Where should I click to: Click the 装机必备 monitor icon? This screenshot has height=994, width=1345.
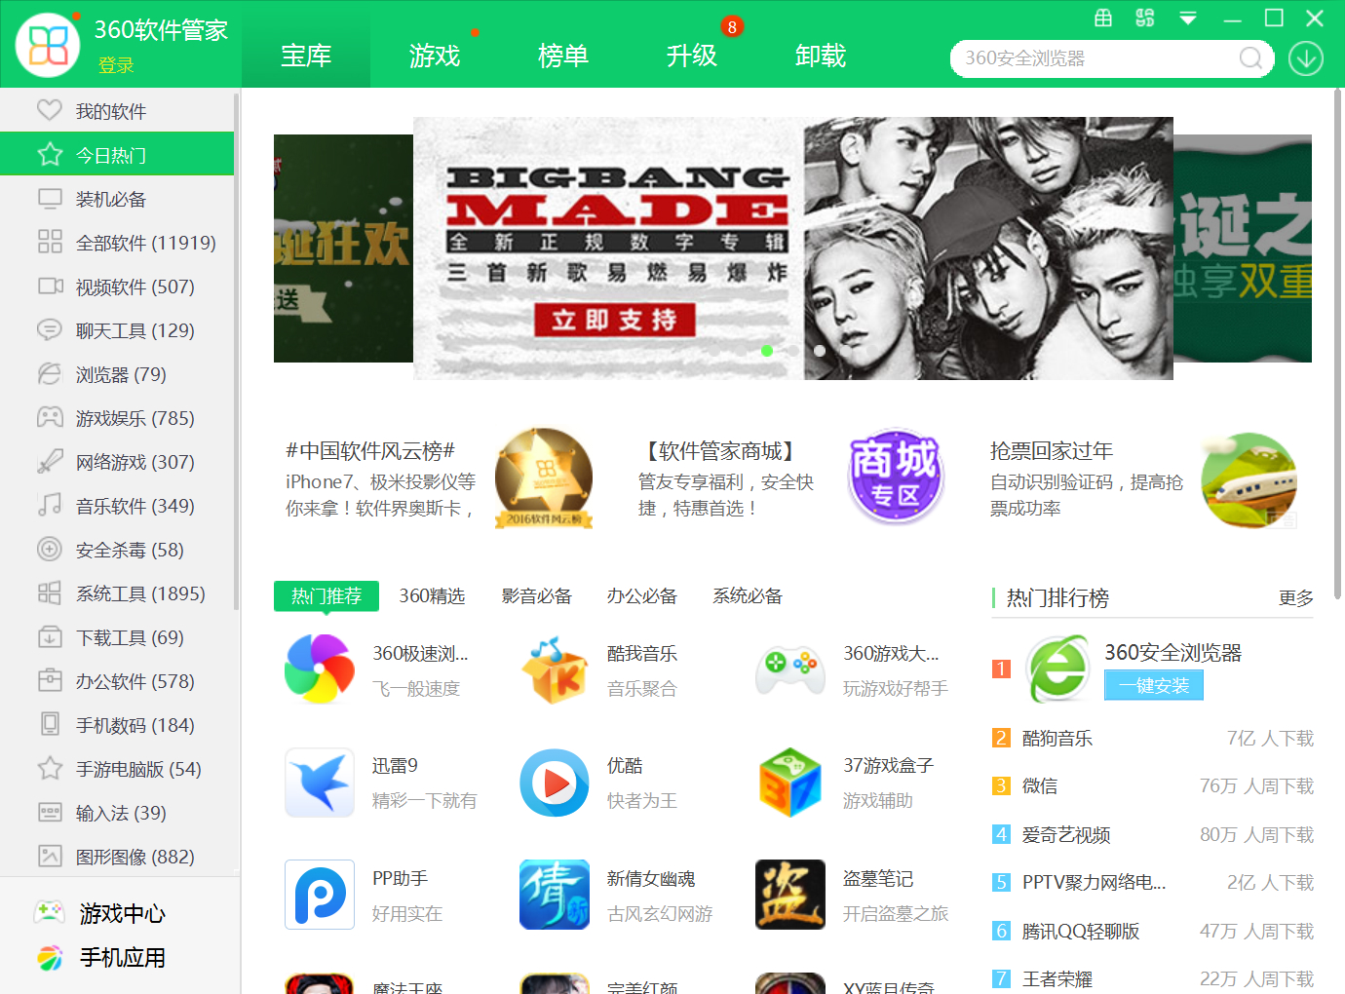pyautogui.click(x=50, y=199)
